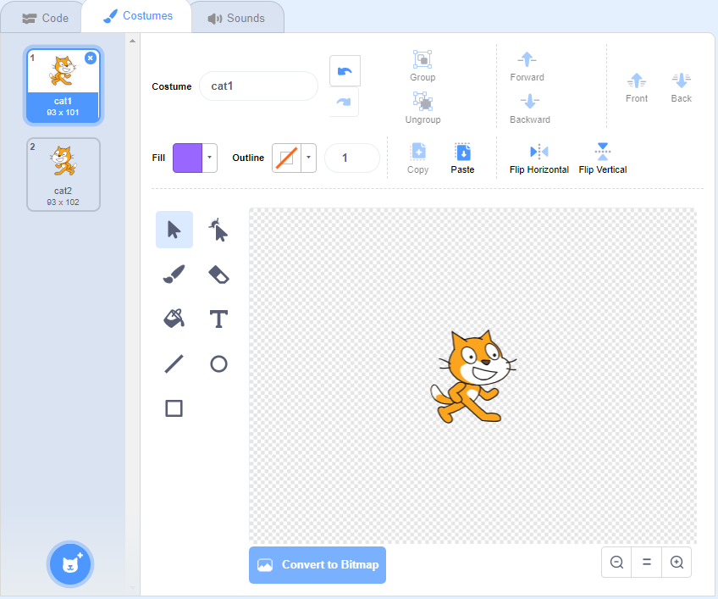Open the Fill color dropdown arrow
Viewport: 718px width, 599px height.
pos(210,158)
